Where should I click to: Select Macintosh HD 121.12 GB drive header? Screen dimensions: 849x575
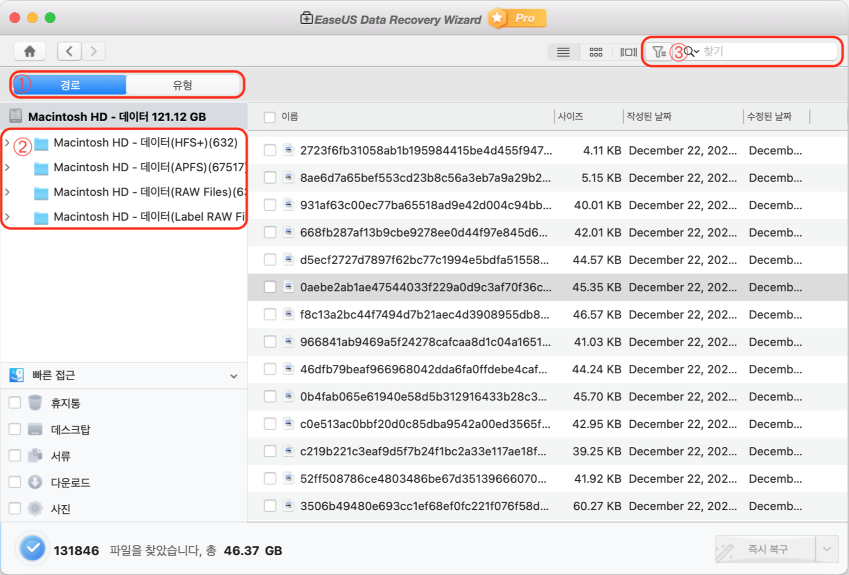(124, 116)
